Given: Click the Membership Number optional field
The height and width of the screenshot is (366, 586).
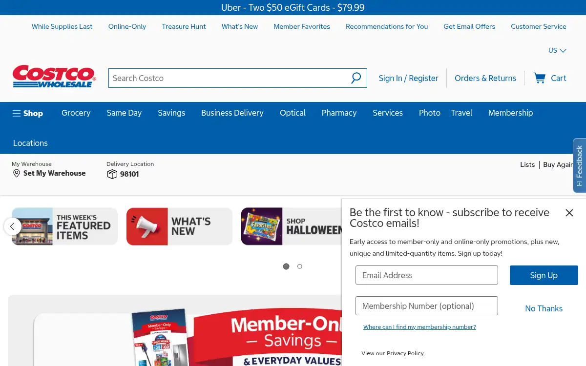Looking at the screenshot, I should point(427,306).
